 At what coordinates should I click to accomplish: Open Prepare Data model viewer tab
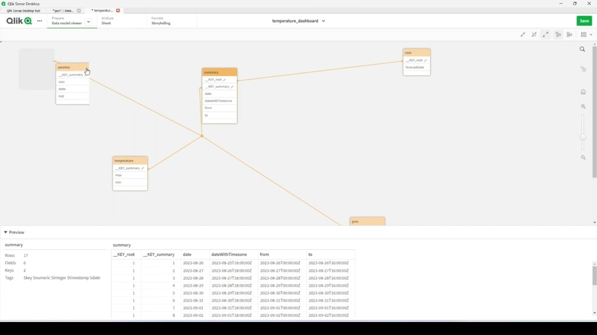tap(66, 21)
